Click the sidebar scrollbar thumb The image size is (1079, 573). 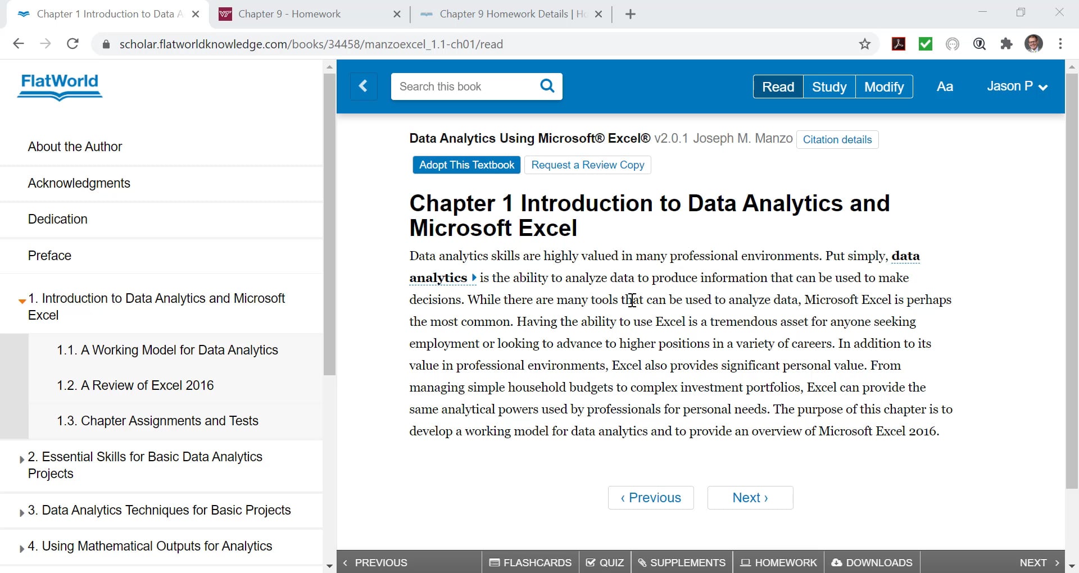(329, 224)
